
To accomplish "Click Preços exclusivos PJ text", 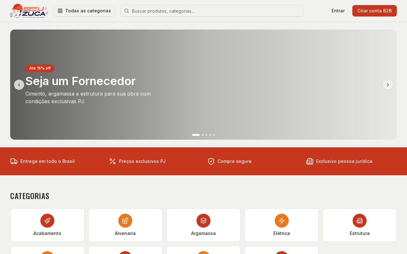I will point(142,161).
